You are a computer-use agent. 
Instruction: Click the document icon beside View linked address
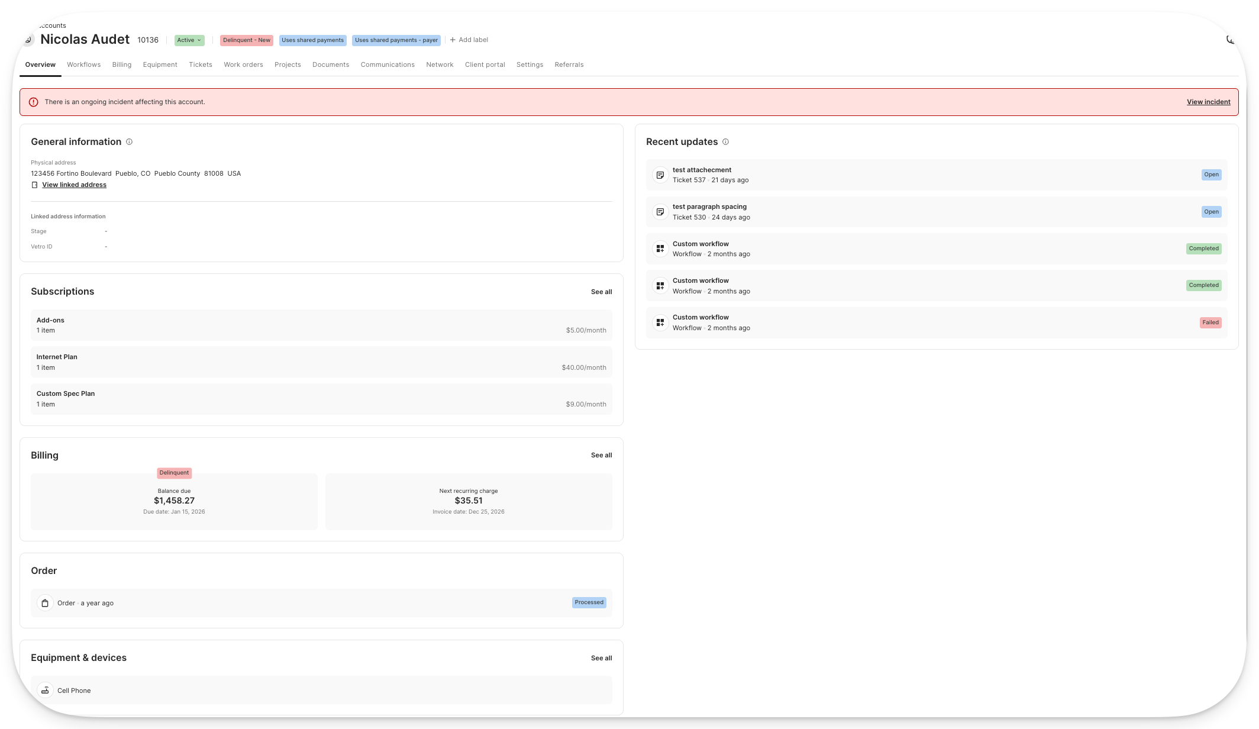pos(34,185)
